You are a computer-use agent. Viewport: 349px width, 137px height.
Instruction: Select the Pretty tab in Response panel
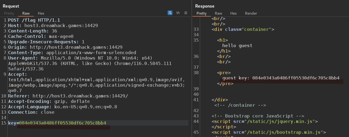[x=201, y=13]
